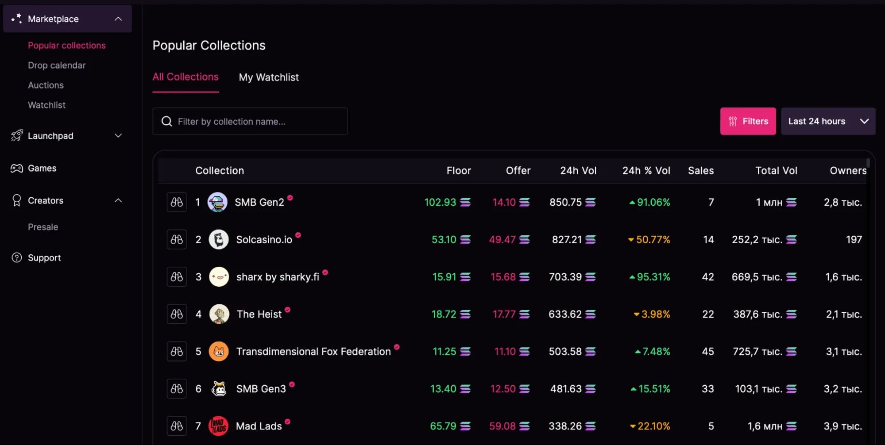885x445 pixels.
Task: Click the Presale sidebar entry
Action: 43,227
